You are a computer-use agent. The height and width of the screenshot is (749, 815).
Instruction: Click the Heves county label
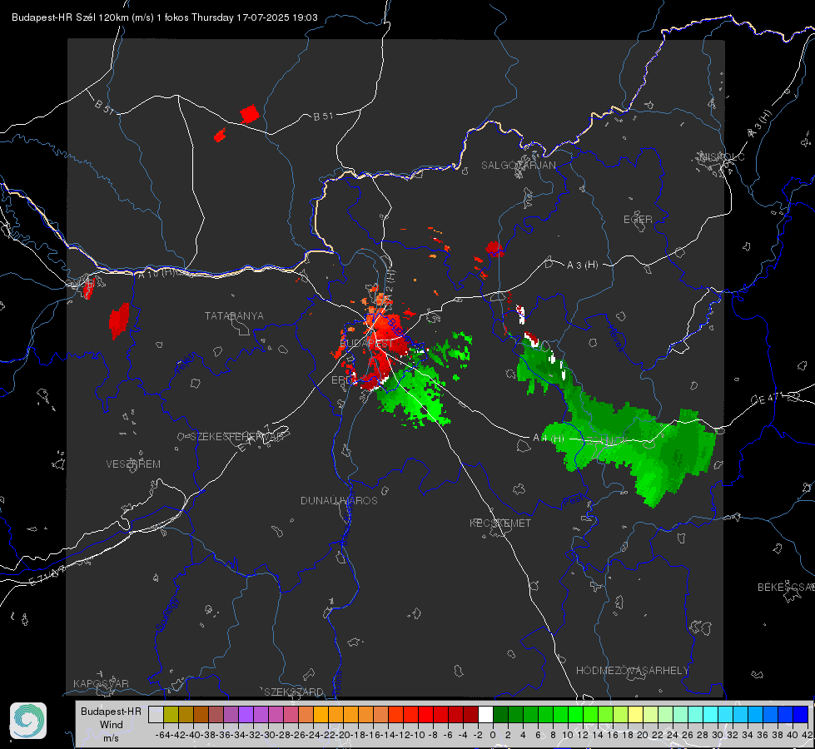(615, 339)
